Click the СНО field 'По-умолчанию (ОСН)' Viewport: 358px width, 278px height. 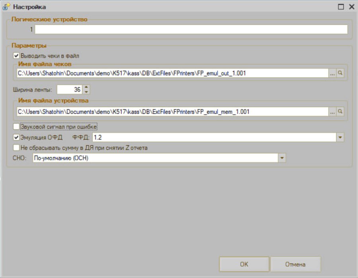[156, 158]
